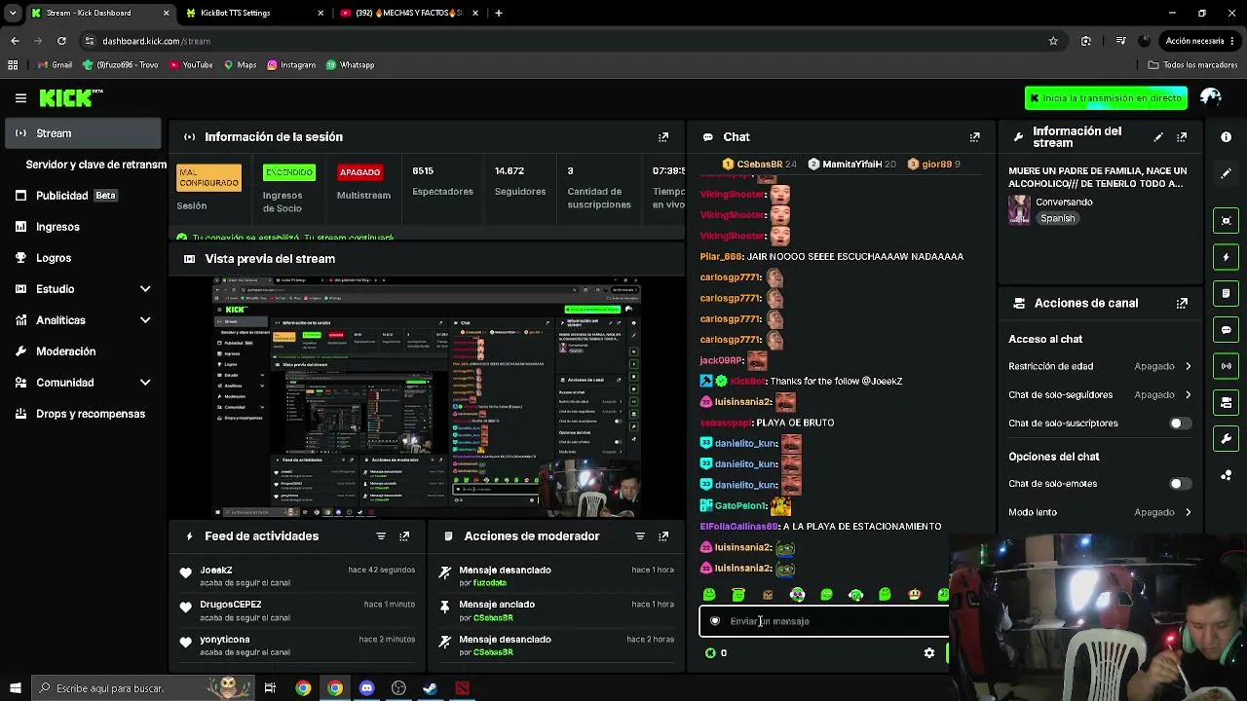This screenshot has width=1247, height=701.
Task: Pop out the Chat panel
Action: (x=974, y=137)
